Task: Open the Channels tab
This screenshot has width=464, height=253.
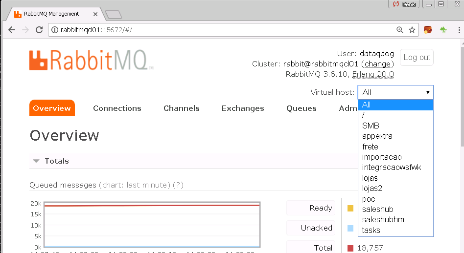Action: [182, 108]
